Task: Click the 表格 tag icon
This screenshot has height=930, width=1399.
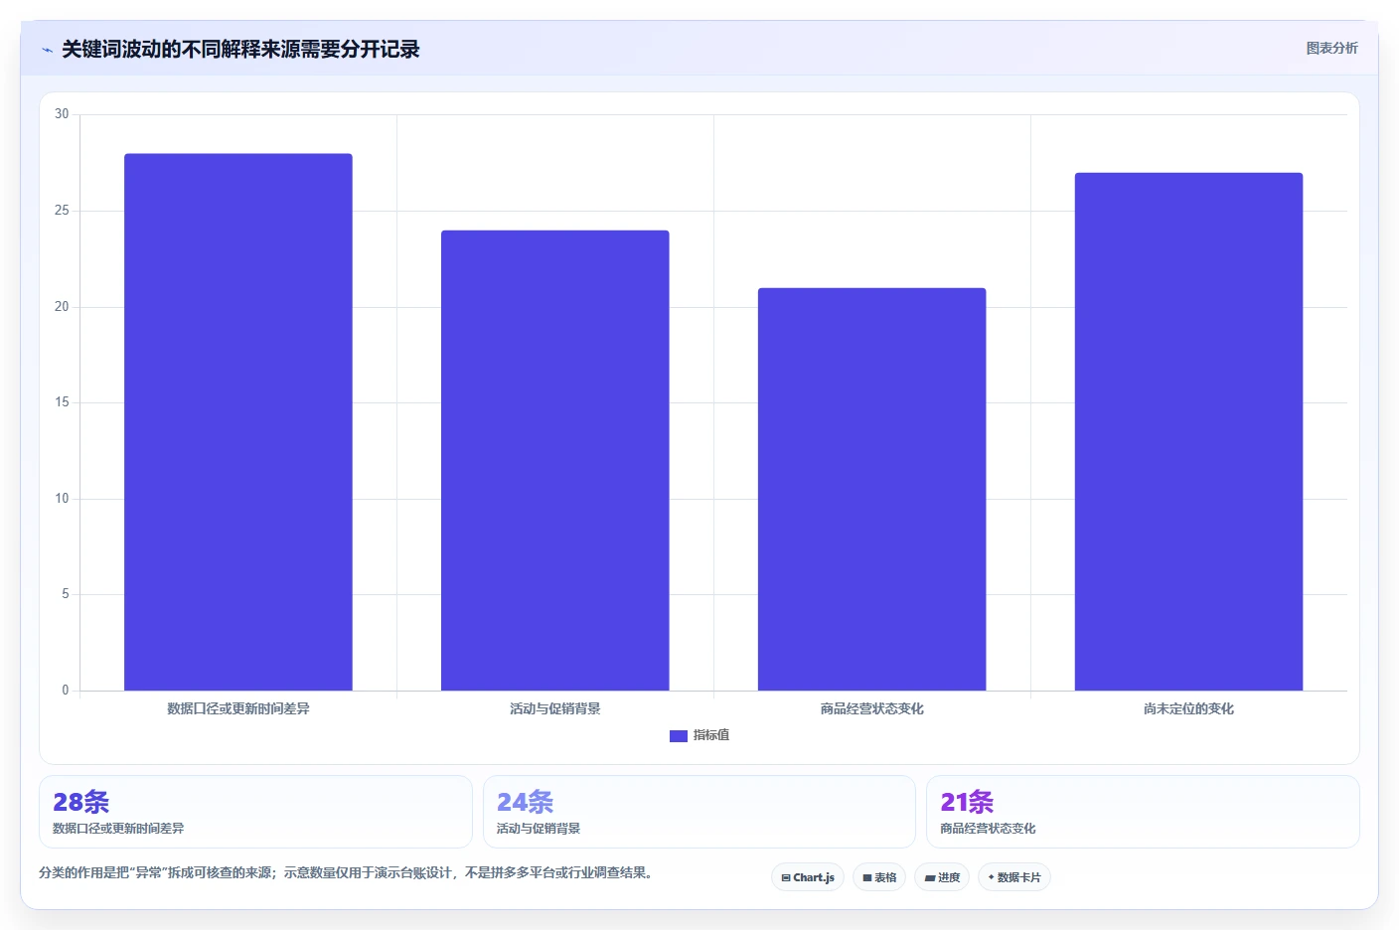Action: tap(867, 878)
